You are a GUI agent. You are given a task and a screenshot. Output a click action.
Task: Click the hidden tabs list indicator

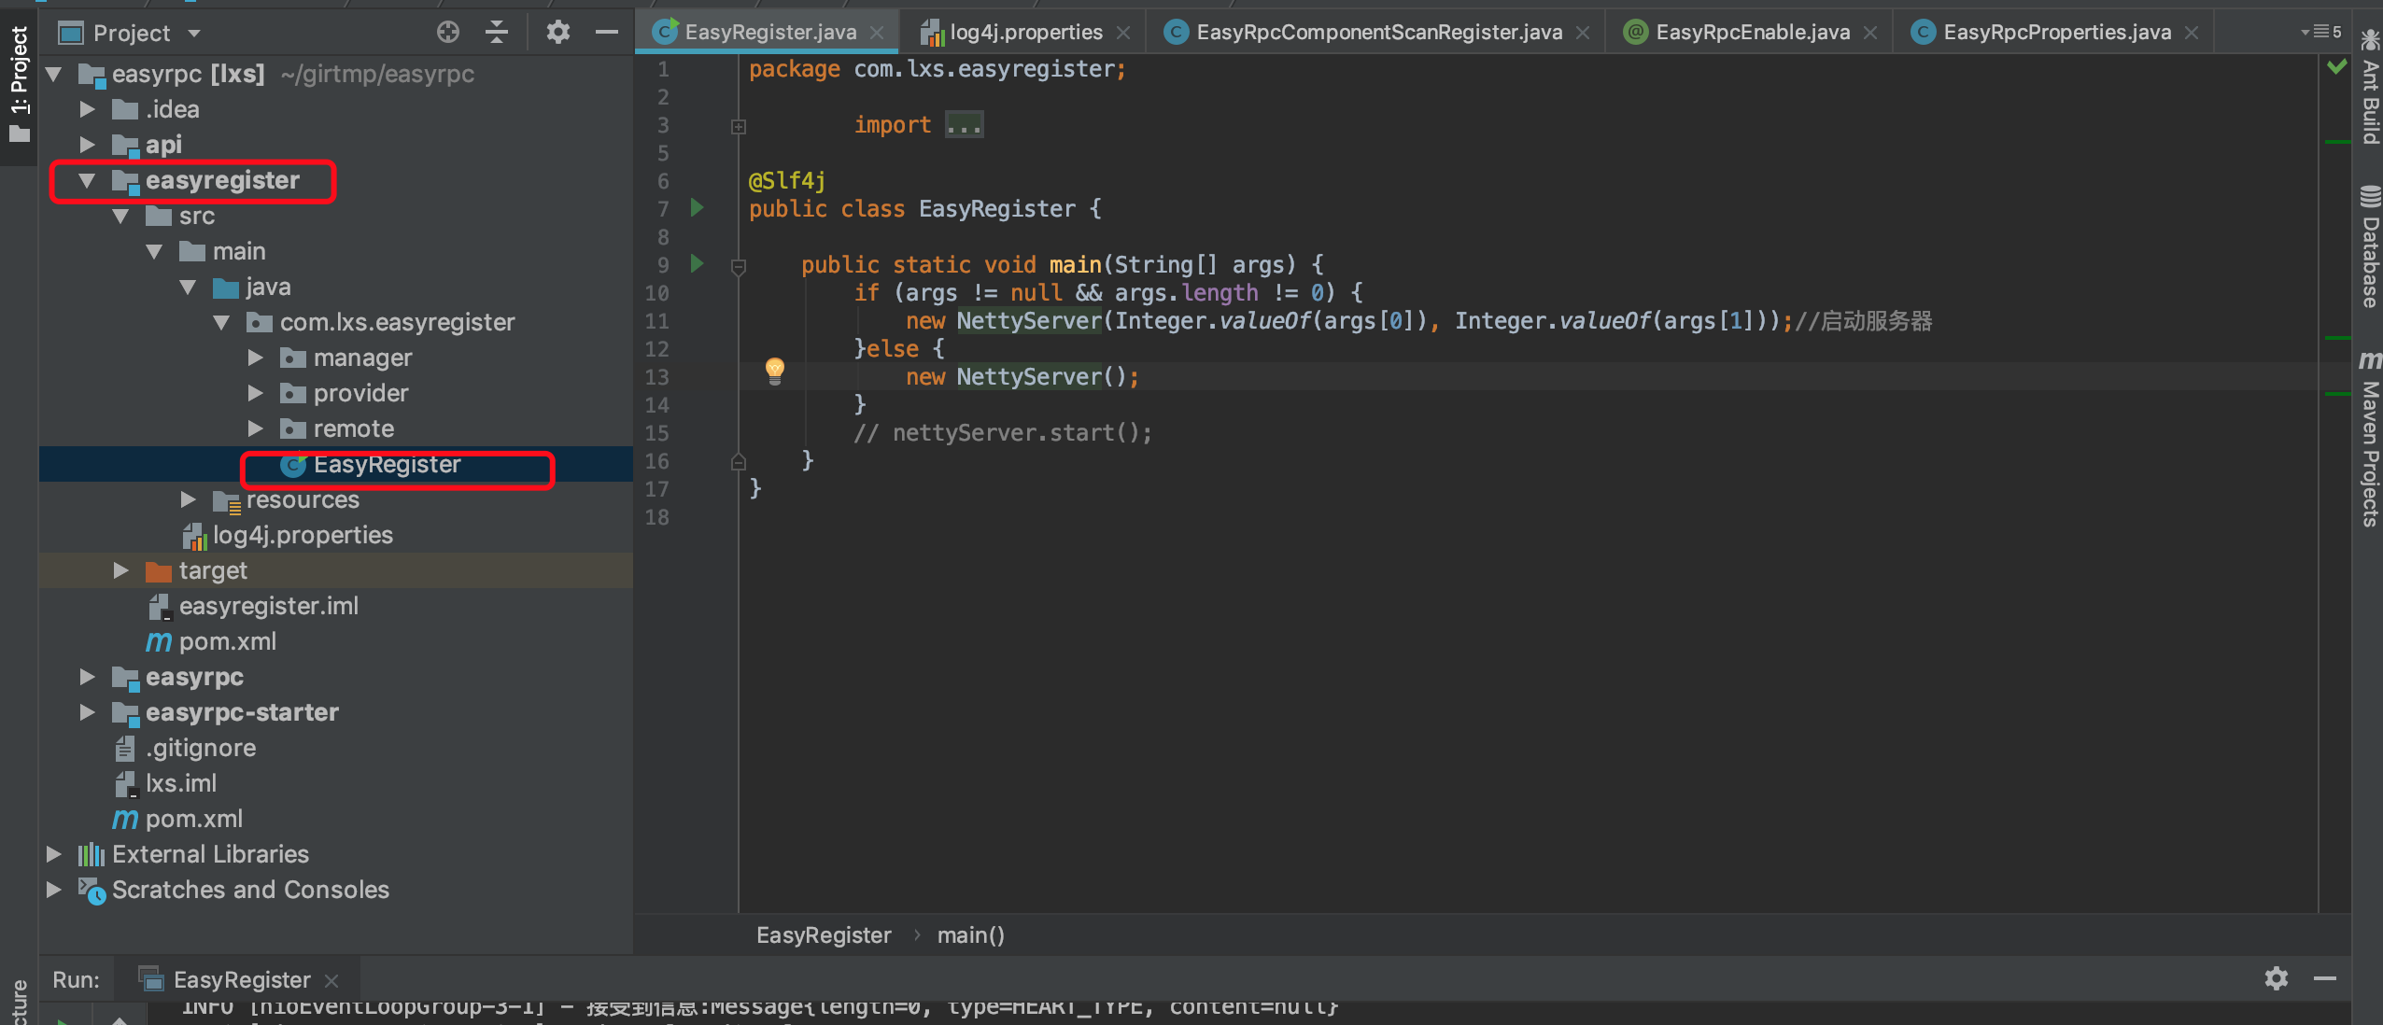pyautogui.click(x=2320, y=32)
